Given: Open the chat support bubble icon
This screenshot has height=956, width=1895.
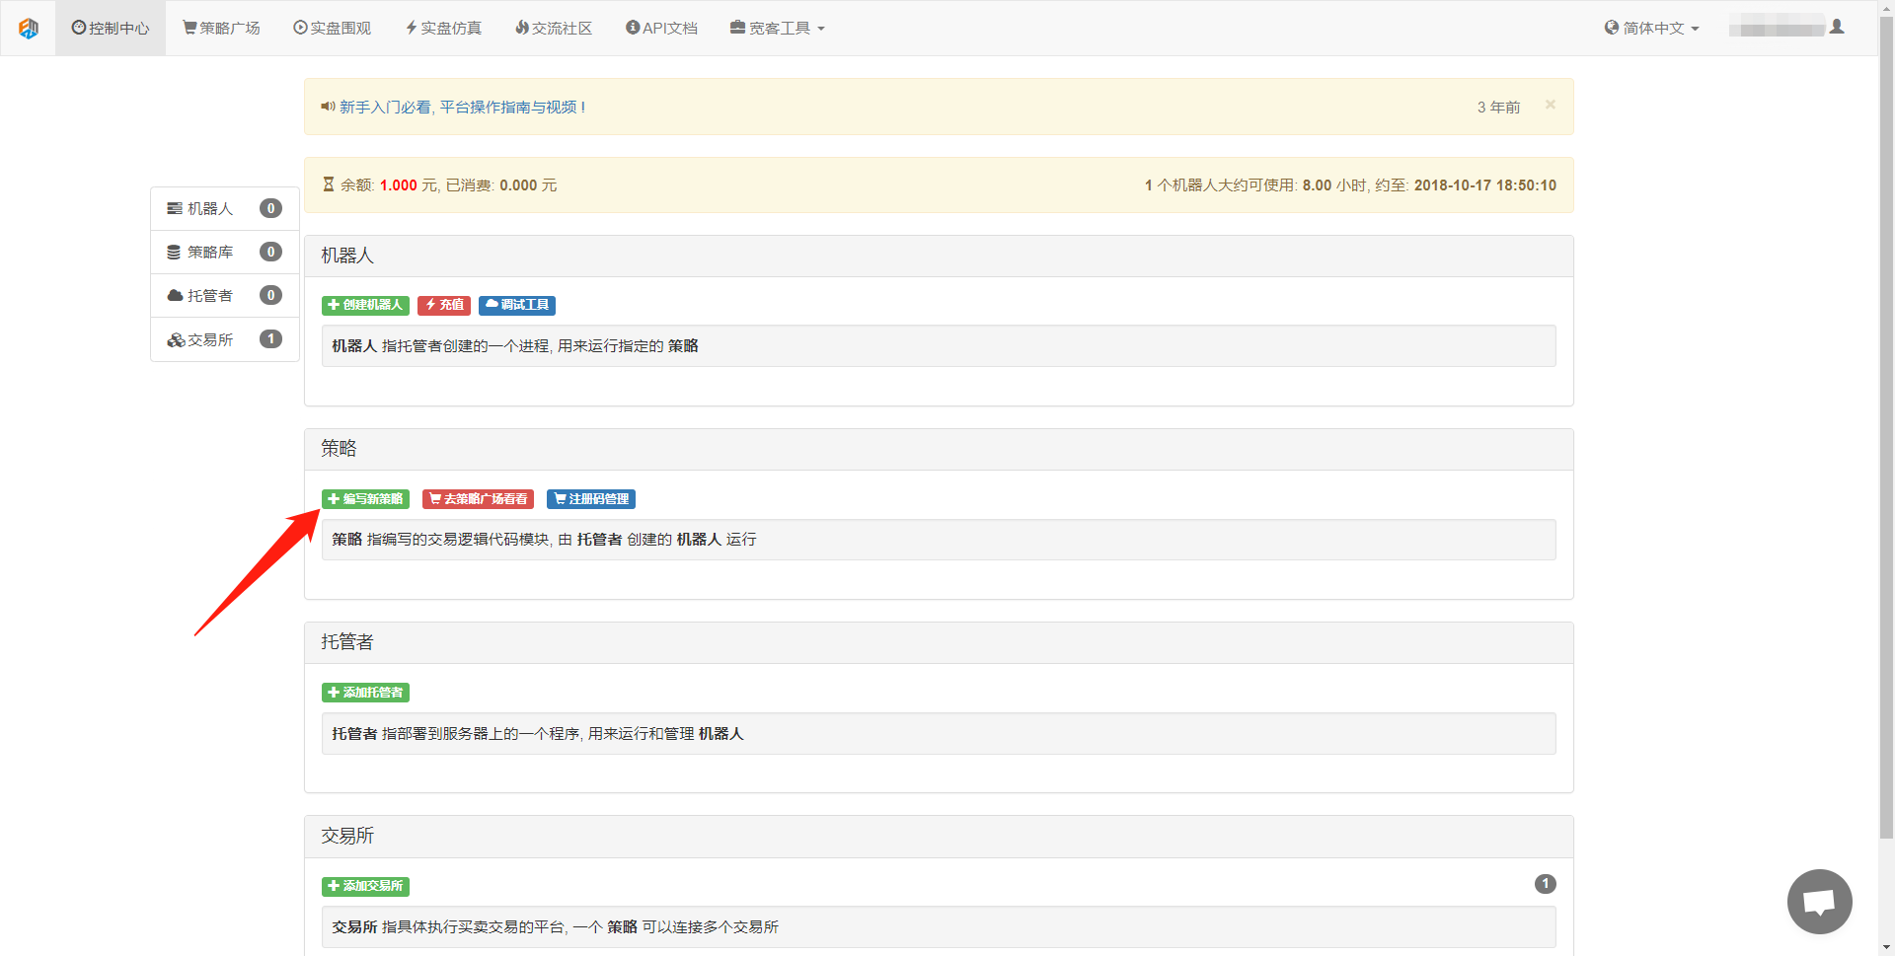Looking at the screenshot, I should pos(1818,901).
